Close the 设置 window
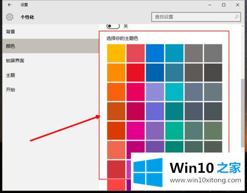Screen dimensions: 247x193 238,5
